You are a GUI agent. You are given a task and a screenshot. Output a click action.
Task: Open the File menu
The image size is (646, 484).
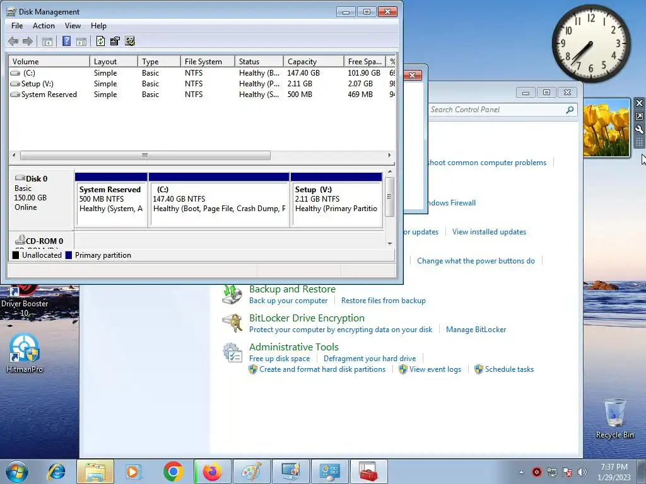pos(17,25)
